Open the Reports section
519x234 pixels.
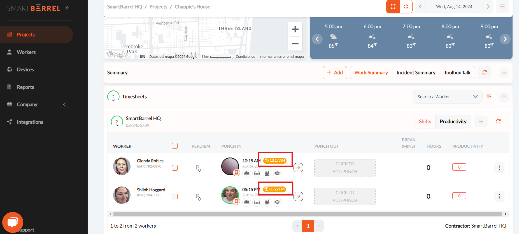pos(25,87)
